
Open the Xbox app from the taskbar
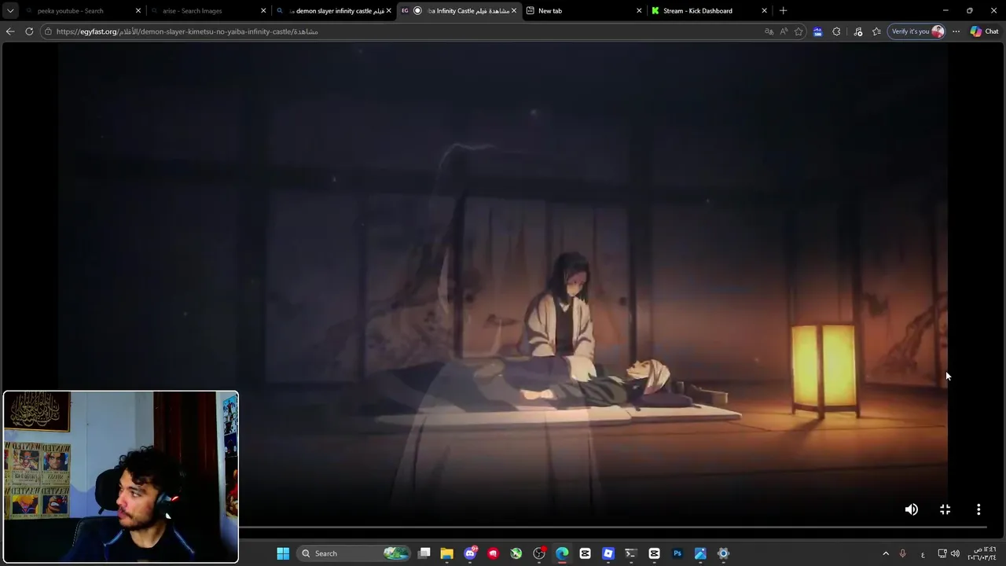tap(516, 553)
